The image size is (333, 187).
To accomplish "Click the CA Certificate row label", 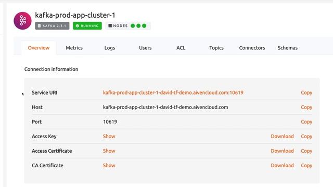I will point(47,165).
